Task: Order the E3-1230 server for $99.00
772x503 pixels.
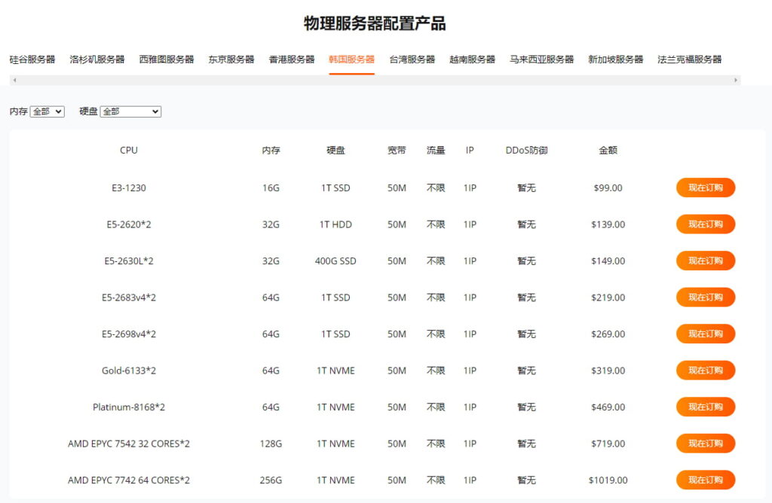Action: coord(705,187)
